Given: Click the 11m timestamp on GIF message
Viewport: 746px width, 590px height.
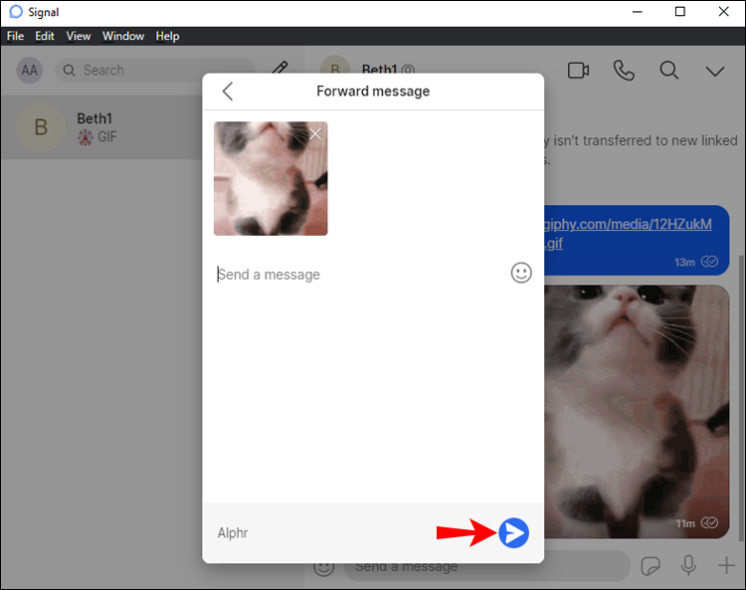Looking at the screenshot, I should 685,523.
